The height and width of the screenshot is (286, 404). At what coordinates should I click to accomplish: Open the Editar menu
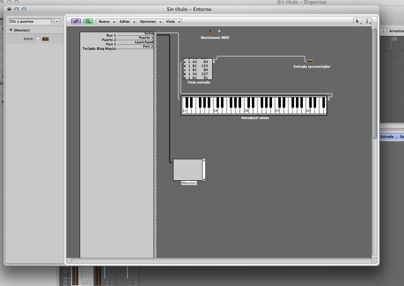(x=126, y=21)
